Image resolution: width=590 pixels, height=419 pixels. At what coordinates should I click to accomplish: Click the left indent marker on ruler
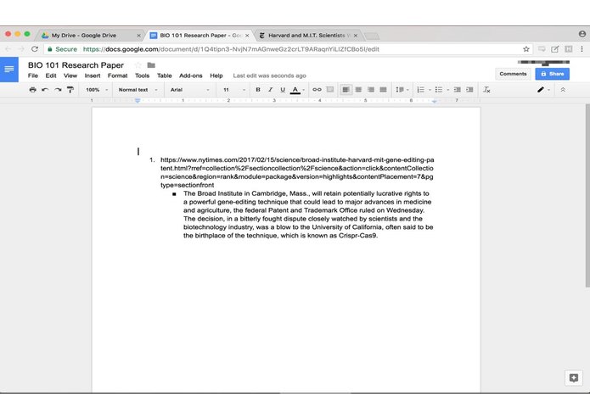(138, 101)
